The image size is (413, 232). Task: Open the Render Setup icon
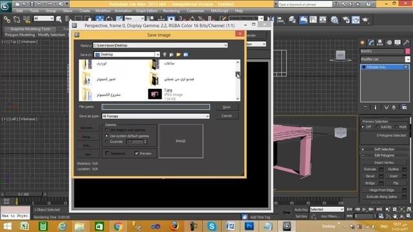coord(345,19)
